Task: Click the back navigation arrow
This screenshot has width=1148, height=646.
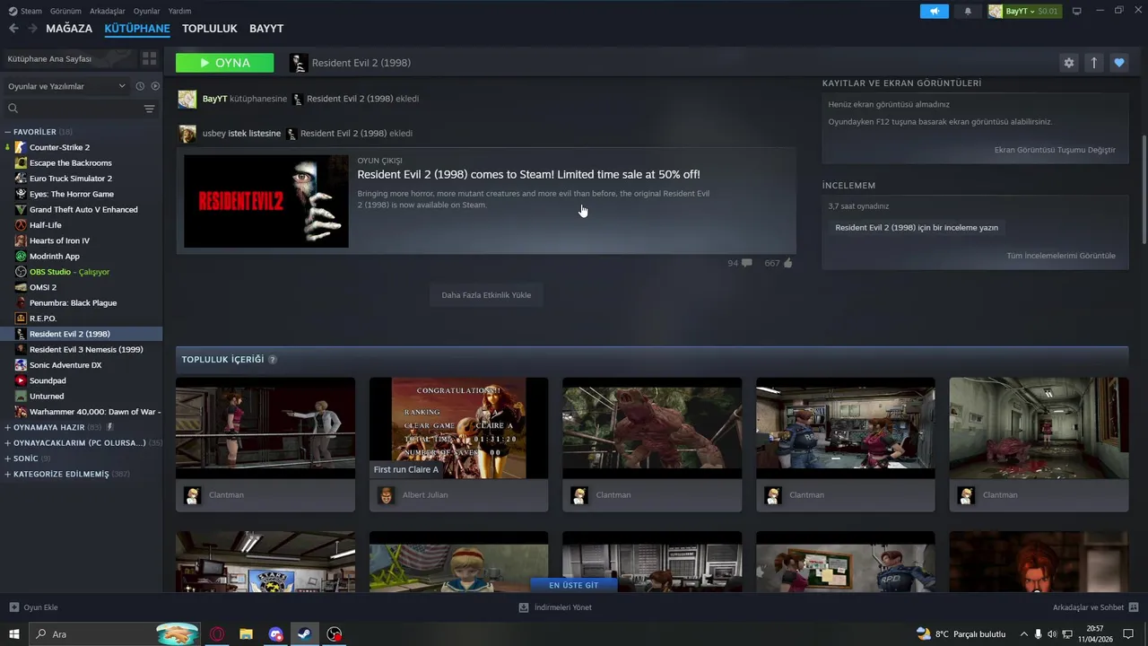Action: point(13,29)
